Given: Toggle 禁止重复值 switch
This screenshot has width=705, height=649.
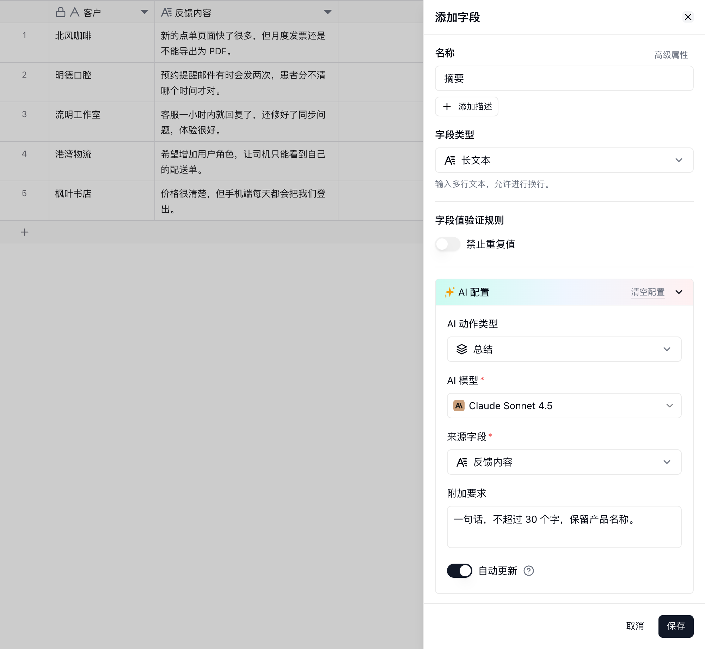Looking at the screenshot, I should 448,244.
